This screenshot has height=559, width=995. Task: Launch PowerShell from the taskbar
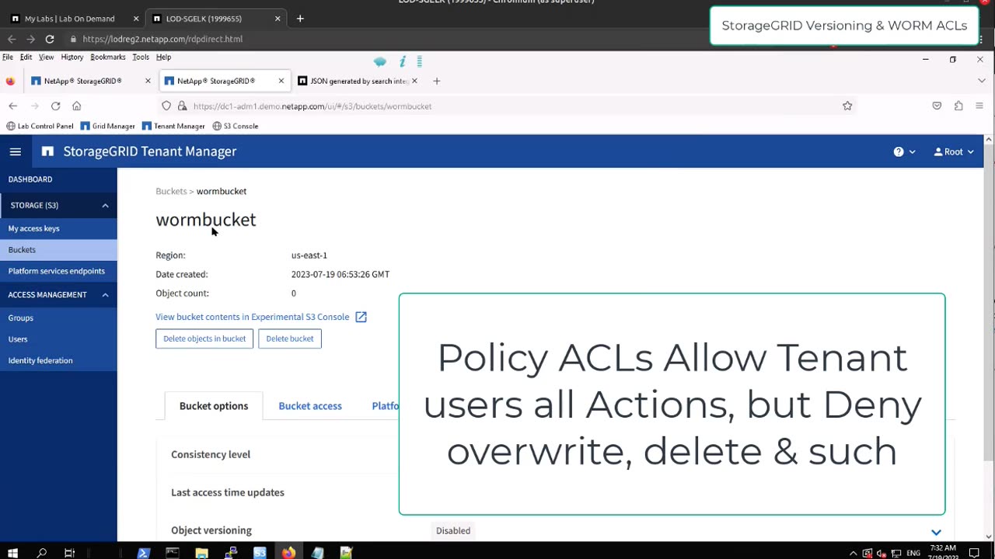point(143,553)
